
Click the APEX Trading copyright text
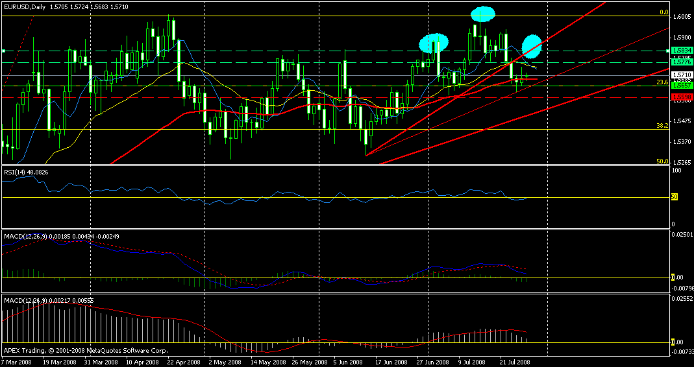click(x=86, y=351)
